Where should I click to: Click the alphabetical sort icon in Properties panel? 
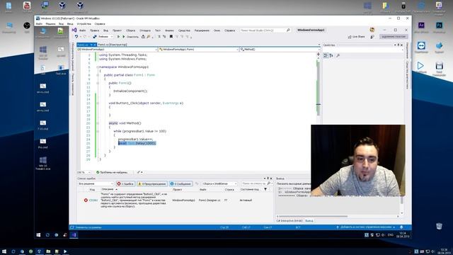[331, 55]
